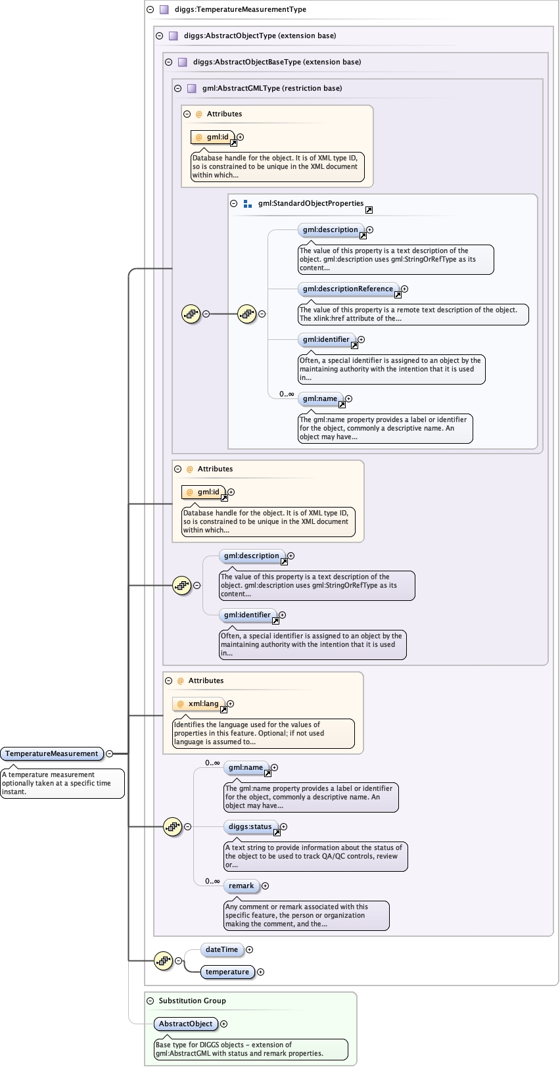
Task: Collapse the diggs:TemperatureMeasurementType container
Action: click(151, 10)
